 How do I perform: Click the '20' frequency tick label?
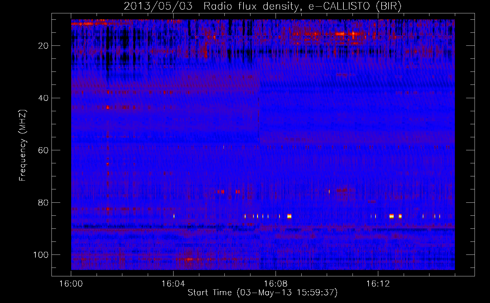[44, 46]
